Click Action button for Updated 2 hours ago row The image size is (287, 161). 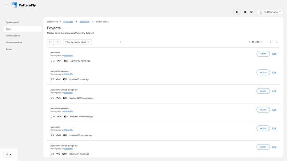pyautogui.click(x=263, y=54)
